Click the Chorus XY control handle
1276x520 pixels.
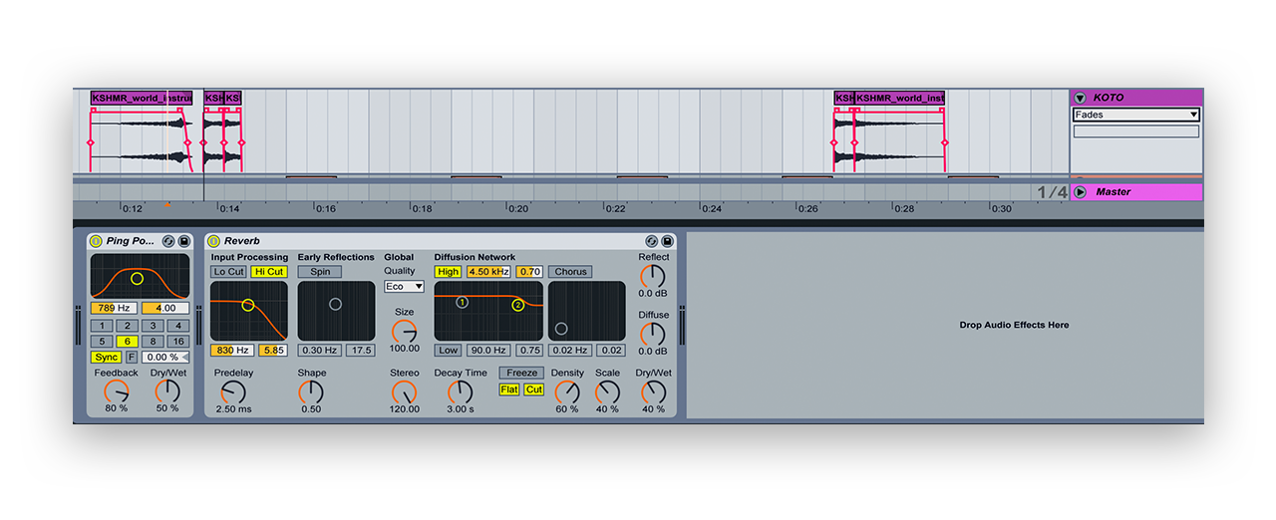(561, 329)
